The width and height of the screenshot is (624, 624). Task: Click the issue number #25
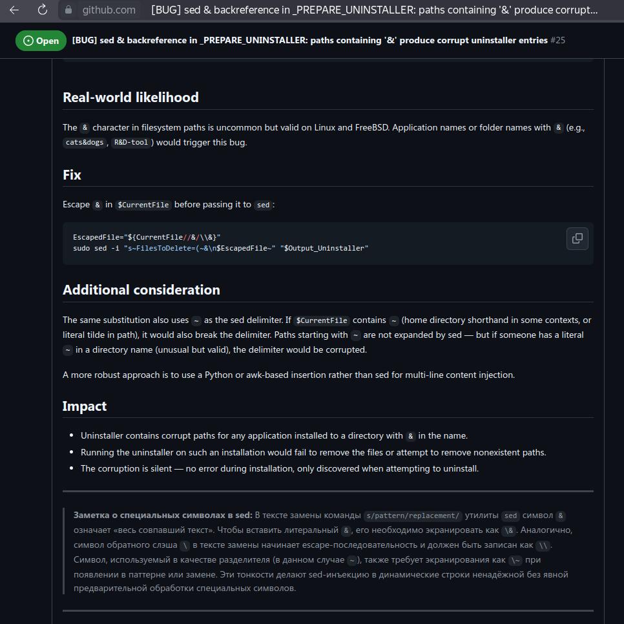pos(557,40)
